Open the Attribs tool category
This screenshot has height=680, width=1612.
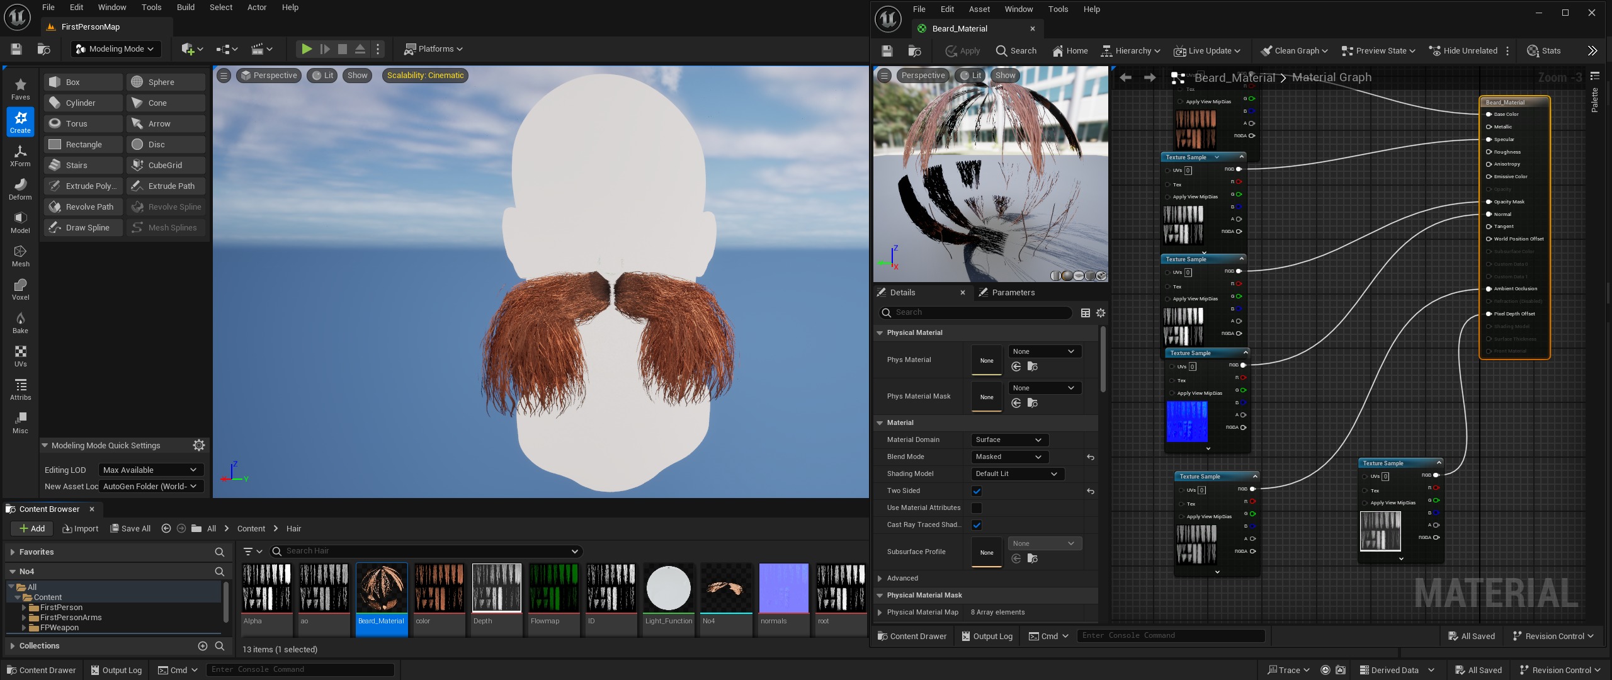[20, 388]
